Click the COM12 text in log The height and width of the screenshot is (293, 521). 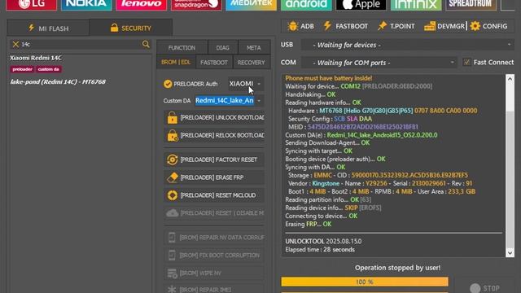[350, 86]
